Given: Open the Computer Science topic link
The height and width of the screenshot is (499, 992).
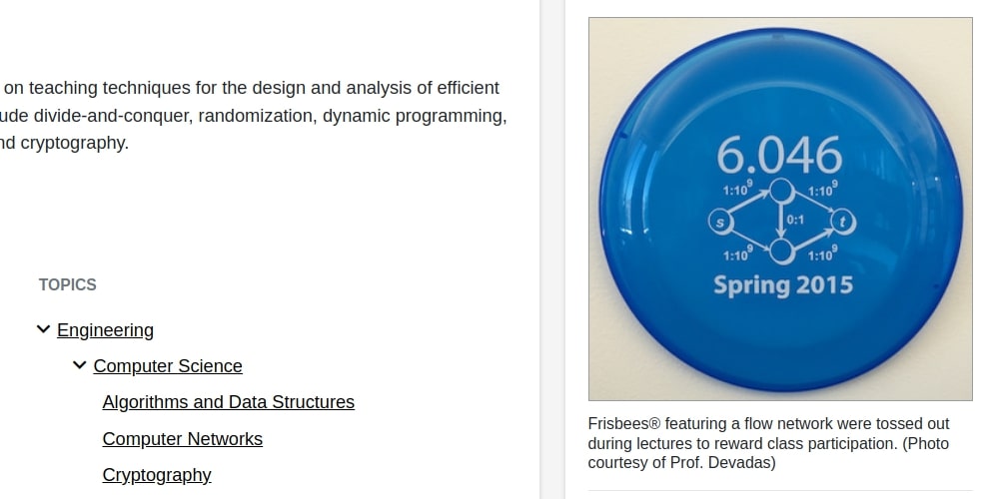Looking at the screenshot, I should coord(168,366).
